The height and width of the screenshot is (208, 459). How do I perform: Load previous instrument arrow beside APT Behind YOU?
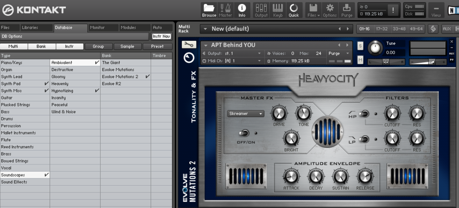coord(339,45)
